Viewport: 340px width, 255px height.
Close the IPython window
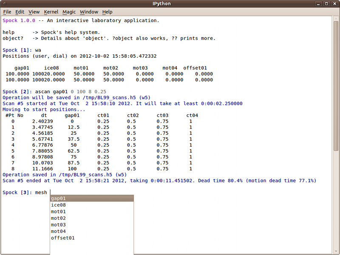tap(334, 4)
